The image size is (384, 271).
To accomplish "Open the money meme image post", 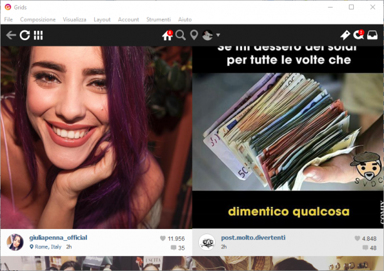I will 288,137.
